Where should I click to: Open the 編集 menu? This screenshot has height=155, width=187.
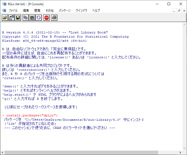click(x=26, y=10)
